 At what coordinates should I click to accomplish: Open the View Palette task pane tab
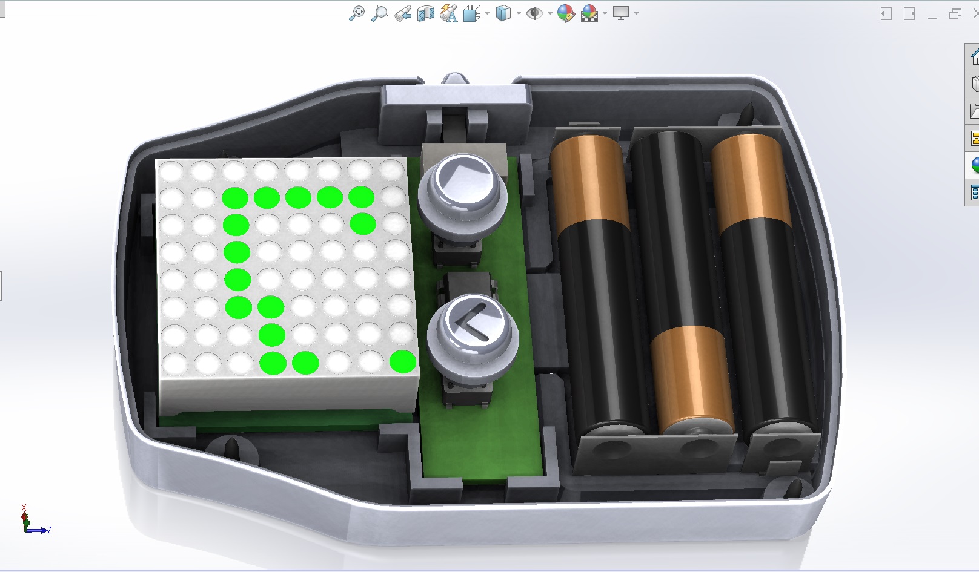point(974,138)
